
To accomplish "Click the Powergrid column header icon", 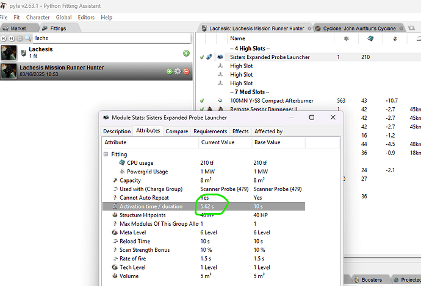I will click(347, 38).
